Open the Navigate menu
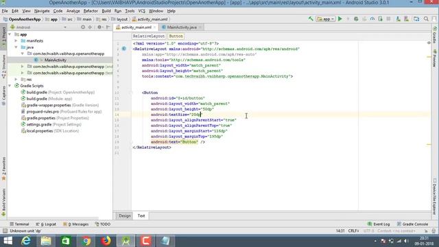 coord(42,11)
